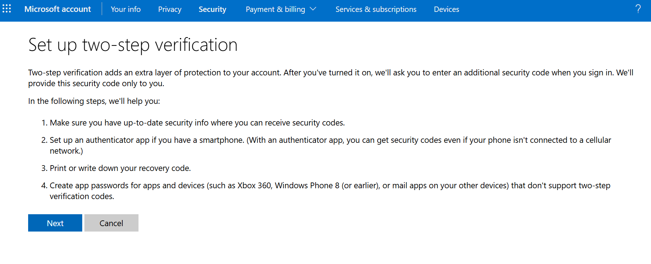Expand the Payment & billing chevron
651x264 pixels.
pos(313,9)
